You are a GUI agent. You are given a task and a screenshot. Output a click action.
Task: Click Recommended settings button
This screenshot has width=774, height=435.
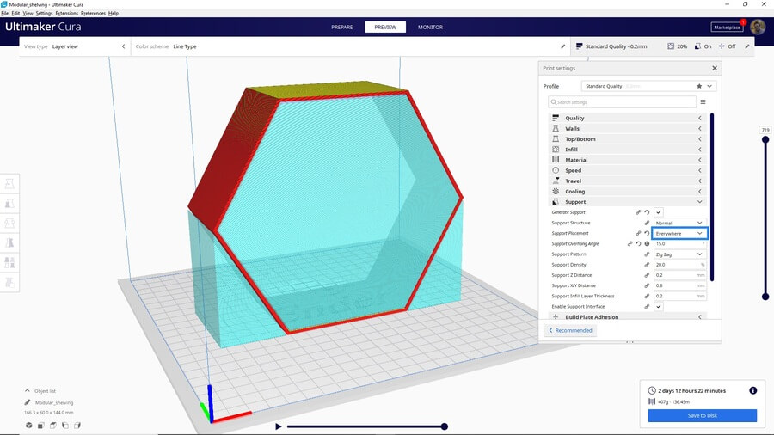570,330
